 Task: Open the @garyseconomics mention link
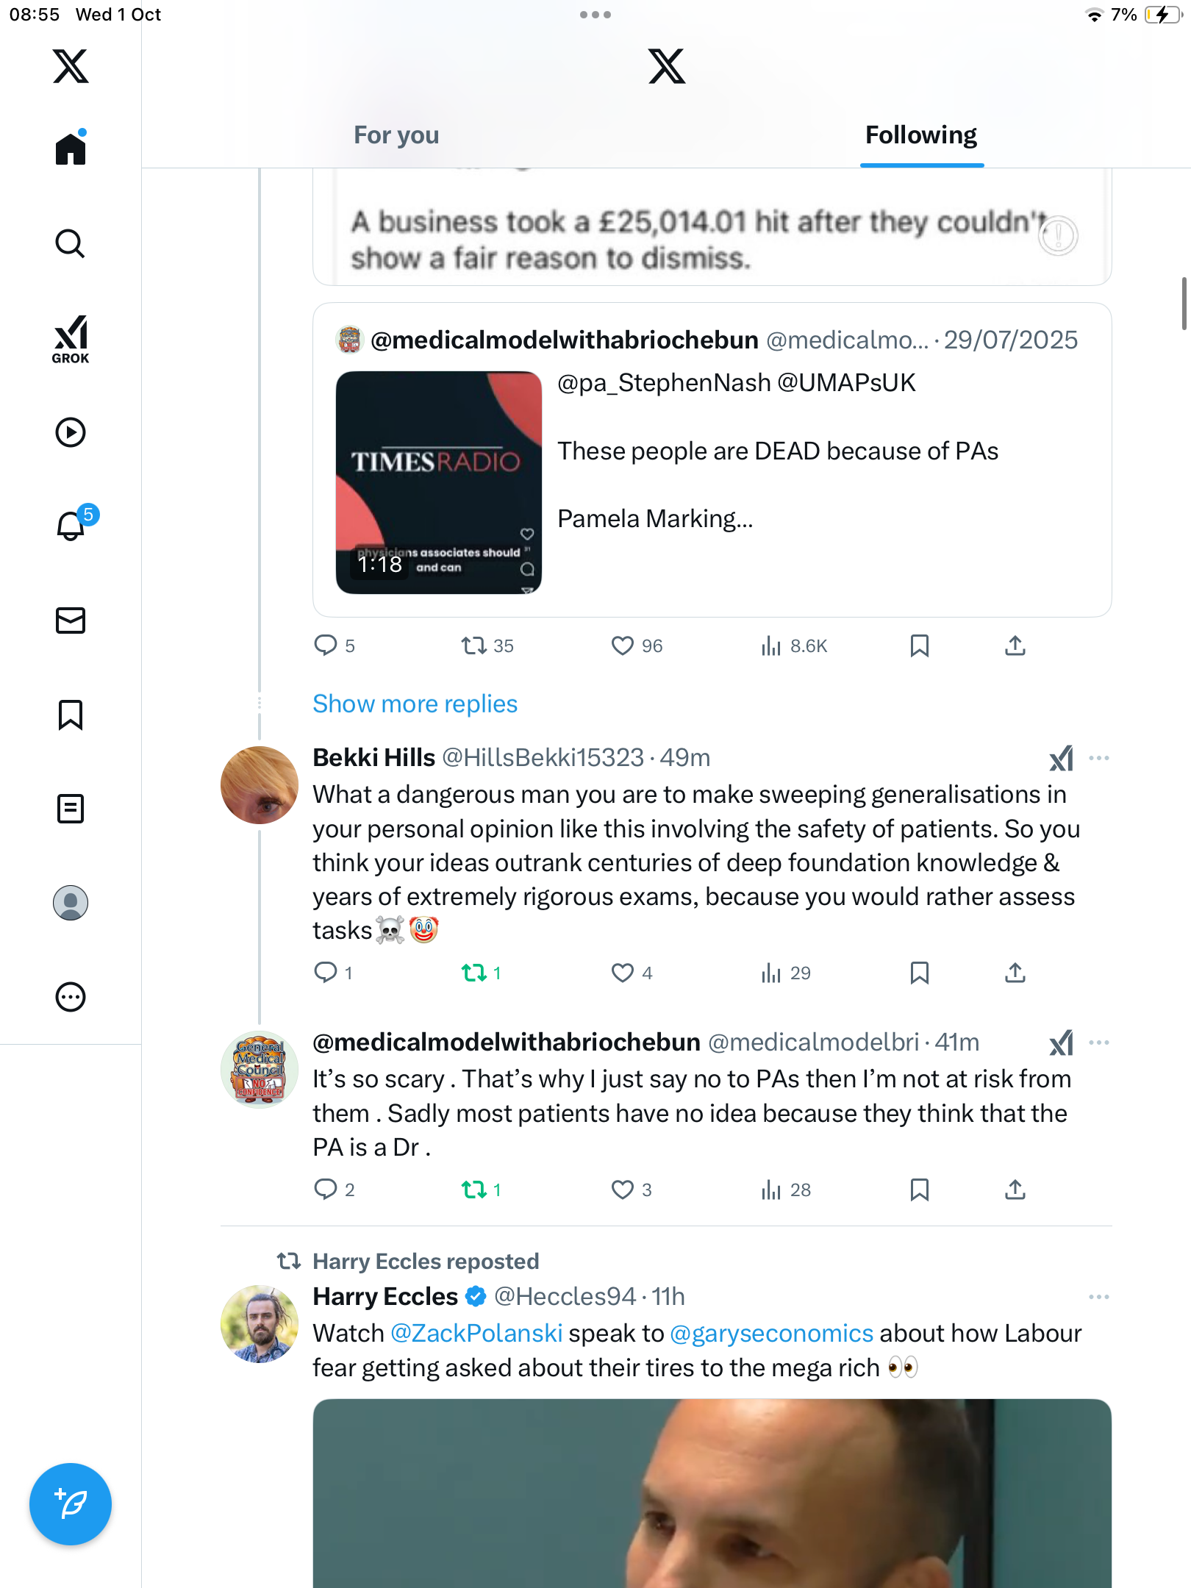tap(772, 1334)
